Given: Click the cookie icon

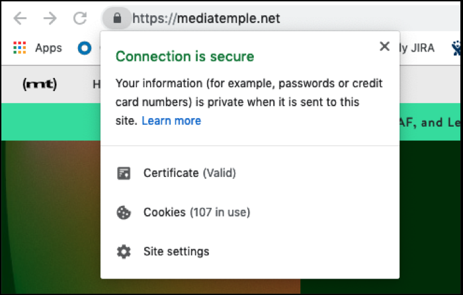Looking at the screenshot, I should [124, 213].
